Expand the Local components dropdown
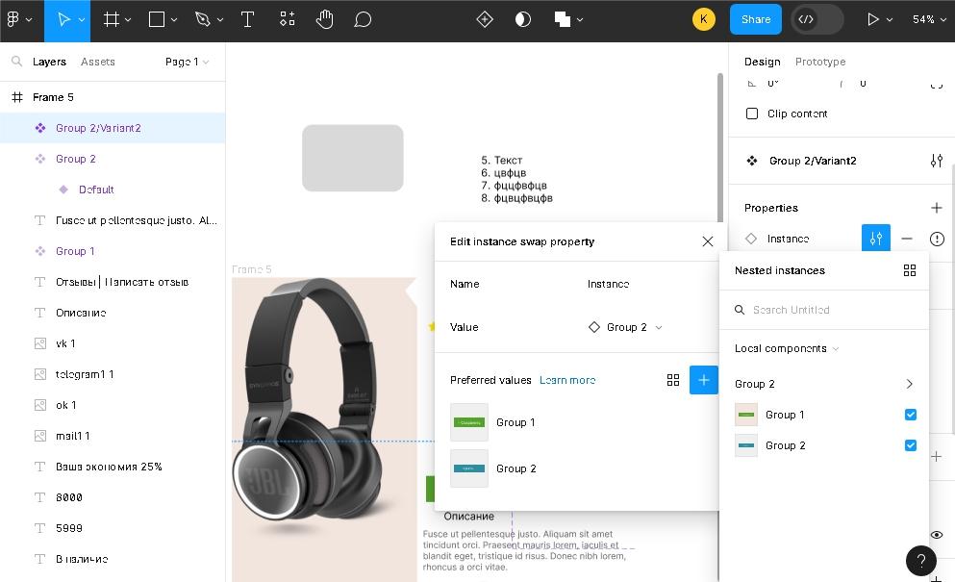Image resolution: width=955 pixels, height=582 pixels. 786,348
